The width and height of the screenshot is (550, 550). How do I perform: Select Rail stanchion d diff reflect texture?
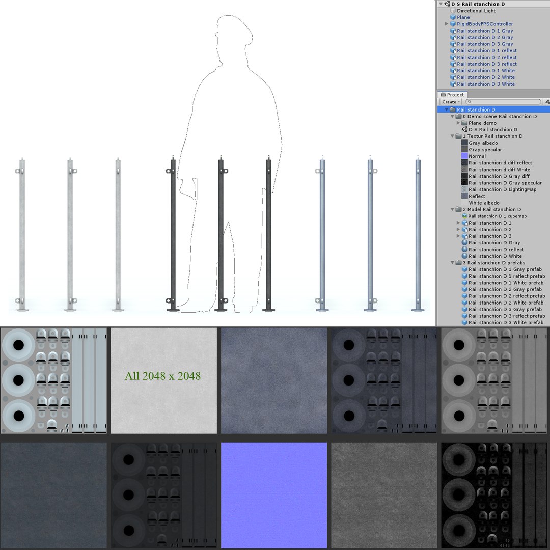pos(500,163)
